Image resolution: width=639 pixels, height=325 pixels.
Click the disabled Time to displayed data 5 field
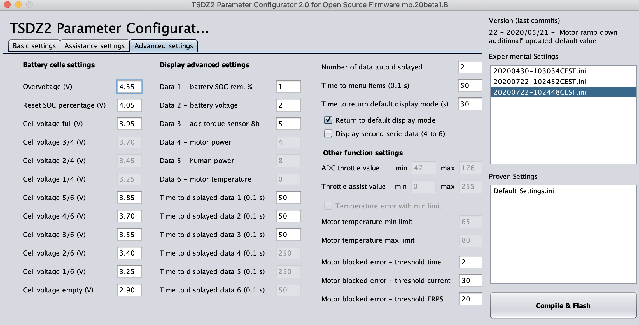(288, 271)
